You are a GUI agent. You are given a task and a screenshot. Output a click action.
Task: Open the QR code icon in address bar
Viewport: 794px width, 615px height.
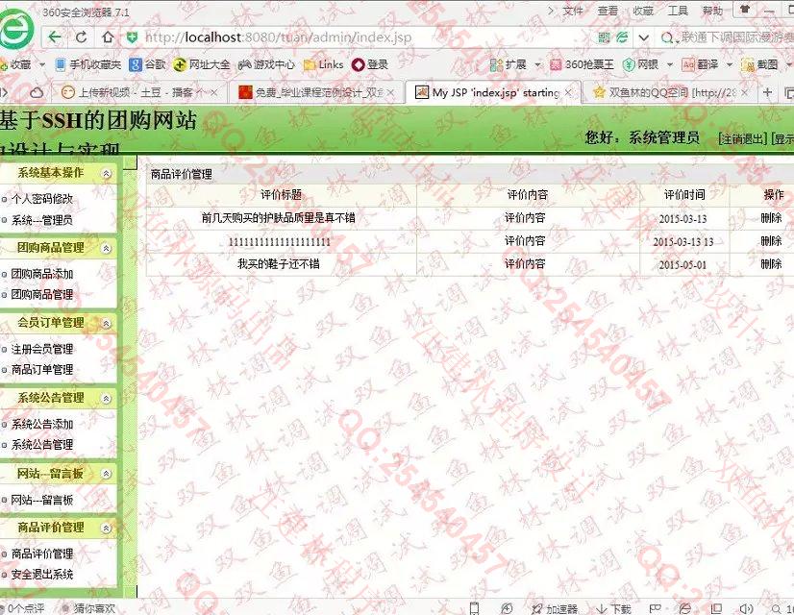click(x=604, y=37)
